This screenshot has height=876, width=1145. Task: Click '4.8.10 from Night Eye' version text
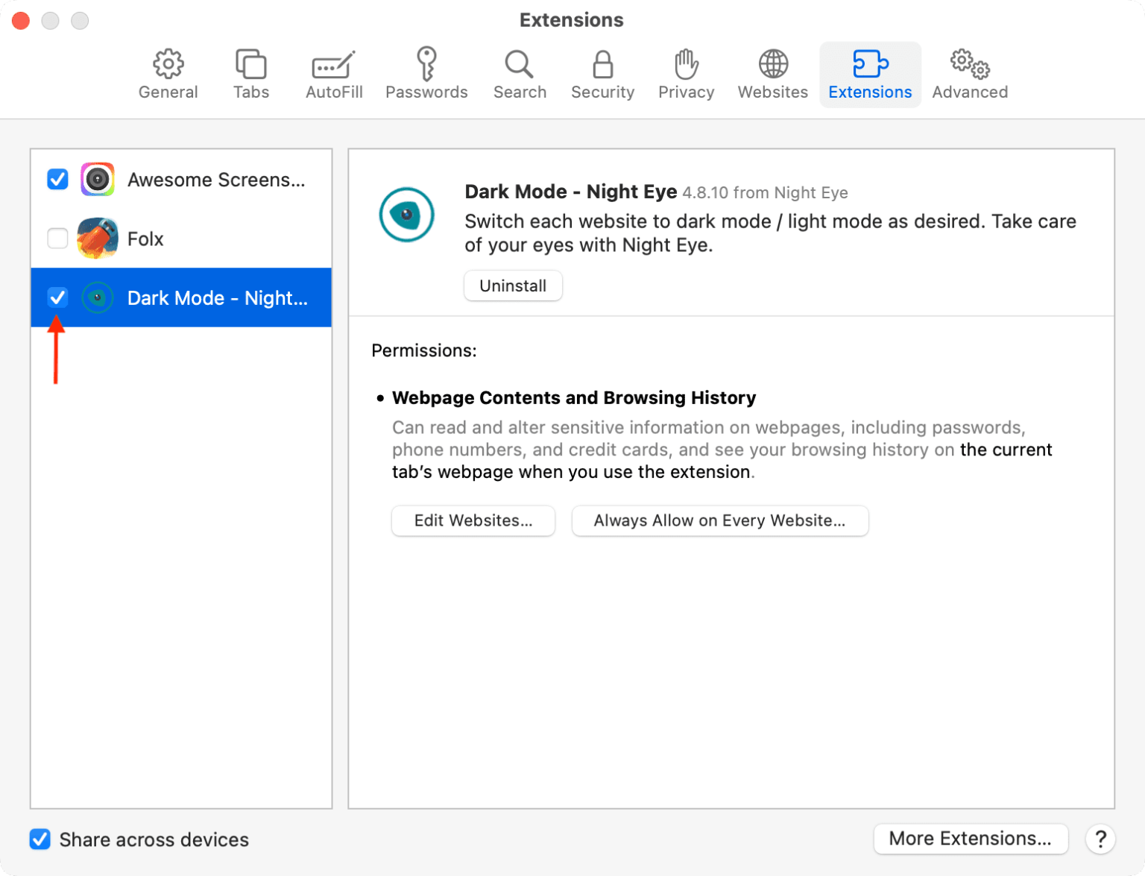pyautogui.click(x=766, y=192)
